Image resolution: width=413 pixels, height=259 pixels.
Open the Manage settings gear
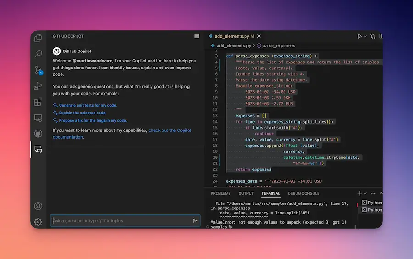point(38,222)
